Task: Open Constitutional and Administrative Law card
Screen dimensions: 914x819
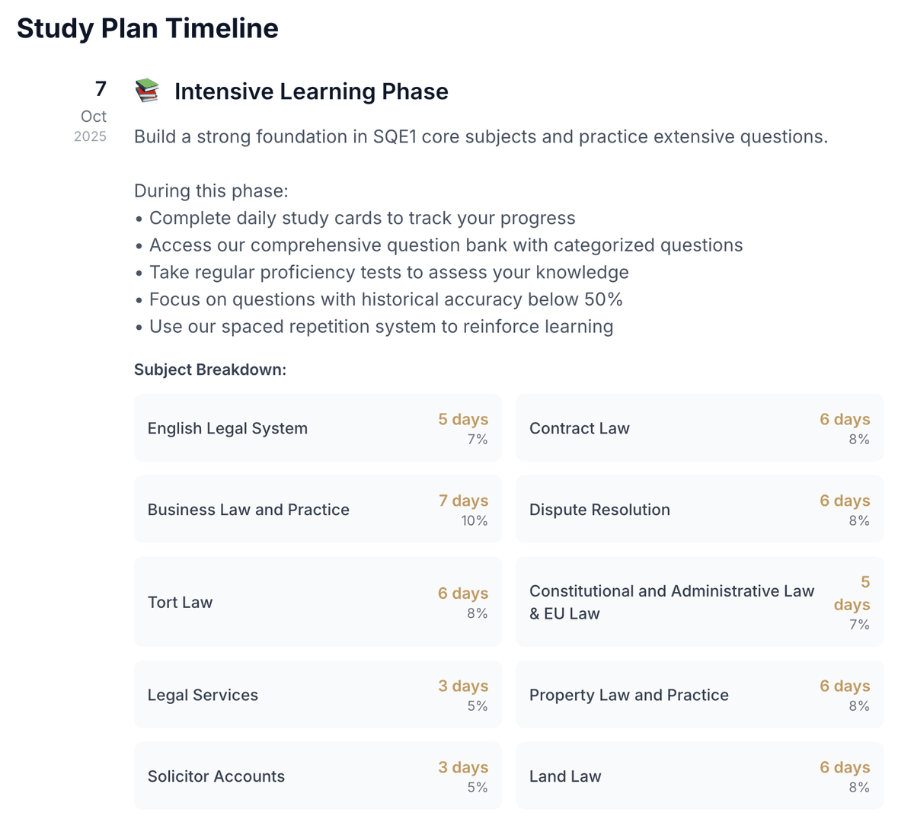Action: click(699, 602)
